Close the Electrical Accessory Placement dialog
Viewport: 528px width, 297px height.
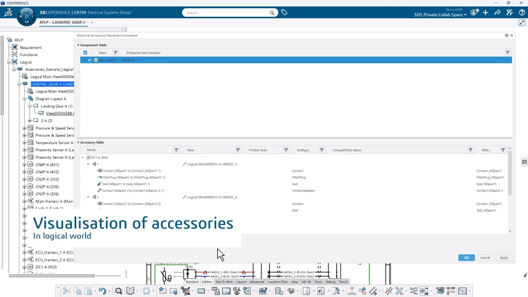coord(512,35)
